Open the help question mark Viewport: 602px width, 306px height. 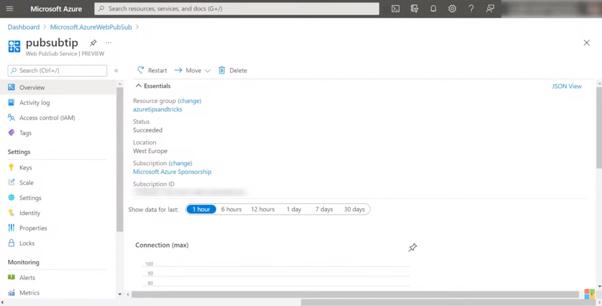[471, 8]
